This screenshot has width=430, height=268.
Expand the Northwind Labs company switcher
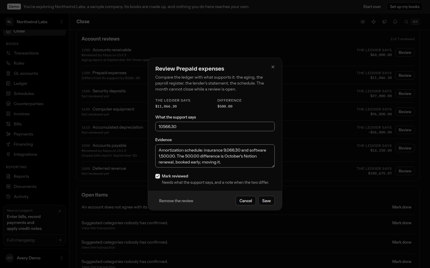point(34,22)
